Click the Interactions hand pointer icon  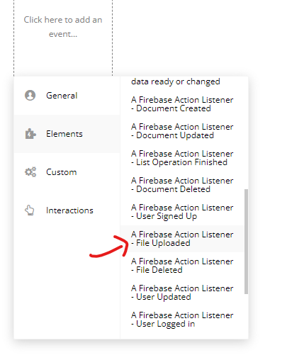(x=30, y=210)
